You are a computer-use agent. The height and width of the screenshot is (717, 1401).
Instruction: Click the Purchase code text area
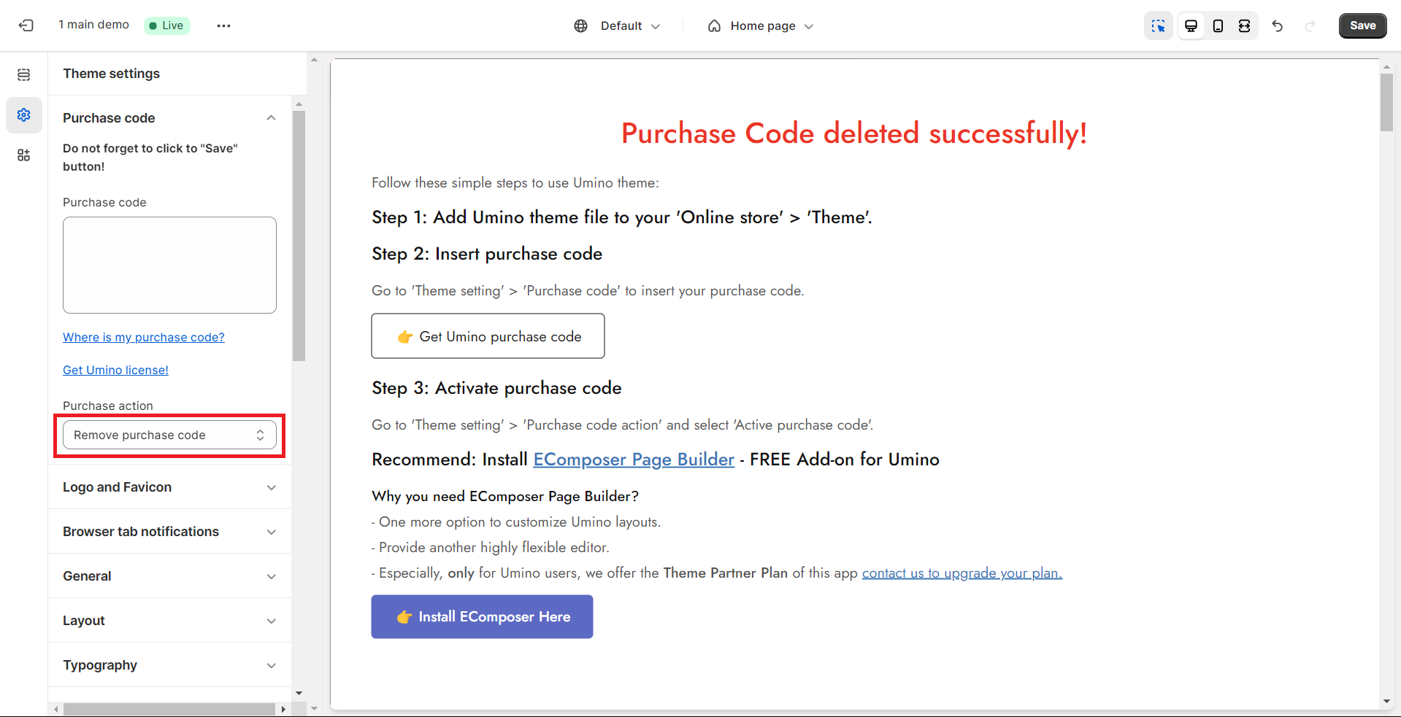(x=169, y=265)
